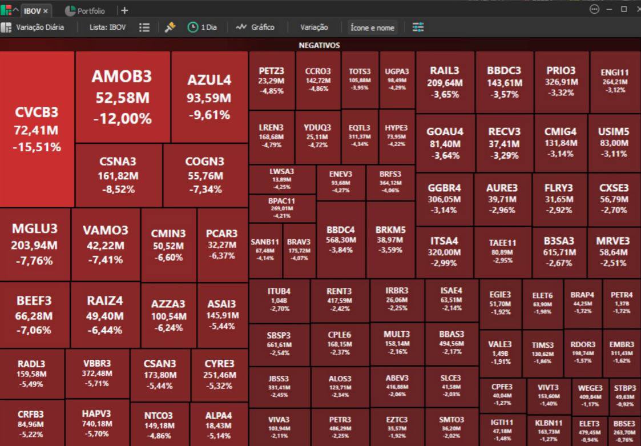Click the pin/paint tool icon
Screen dimensions: 641x446
[170, 27]
